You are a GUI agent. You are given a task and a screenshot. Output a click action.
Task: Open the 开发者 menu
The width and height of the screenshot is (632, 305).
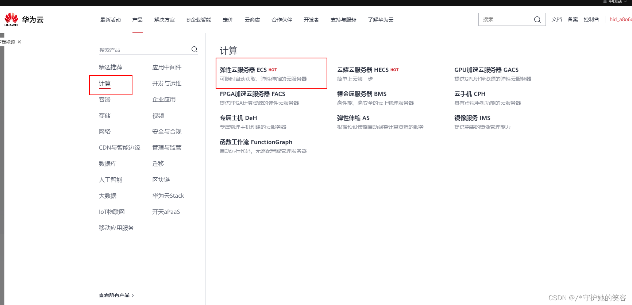[311, 20]
